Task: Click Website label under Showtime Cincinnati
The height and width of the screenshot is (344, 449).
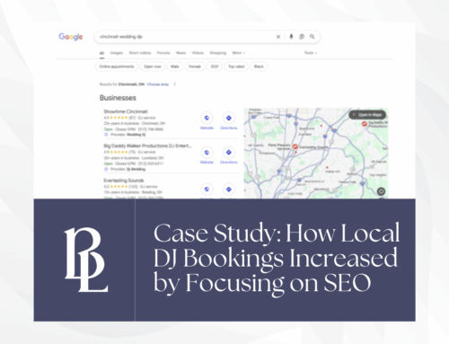Action: coord(207,128)
